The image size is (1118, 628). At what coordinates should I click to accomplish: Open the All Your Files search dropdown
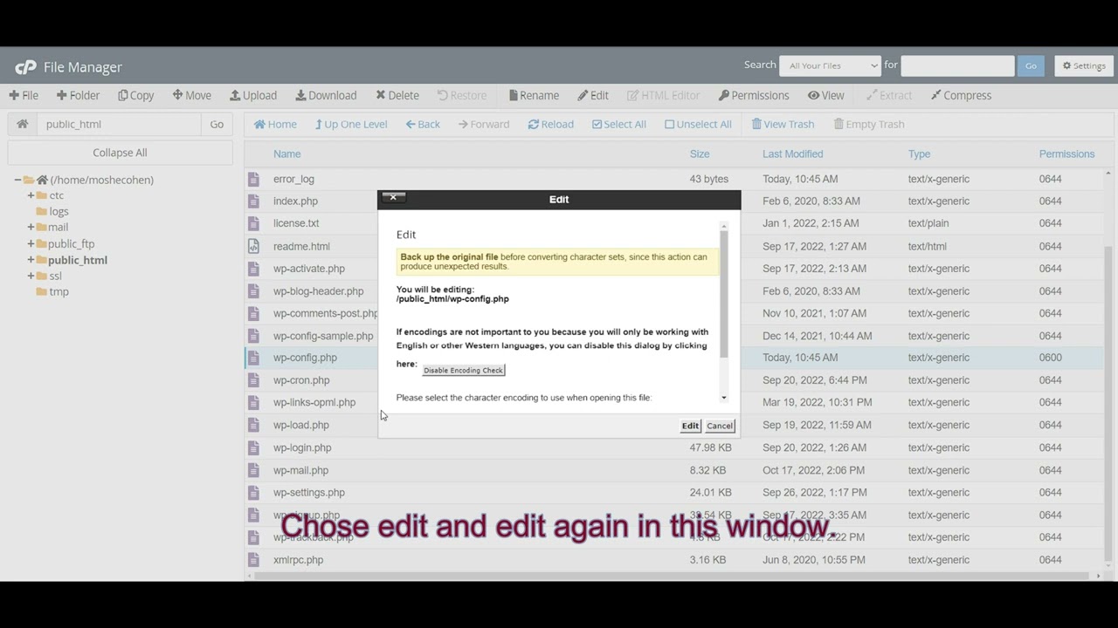tap(830, 65)
